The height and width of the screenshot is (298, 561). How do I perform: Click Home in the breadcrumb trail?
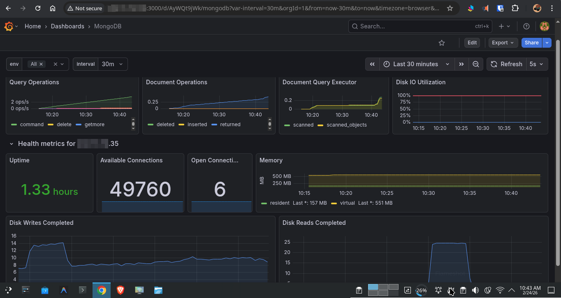pyautogui.click(x=32, y=26)
